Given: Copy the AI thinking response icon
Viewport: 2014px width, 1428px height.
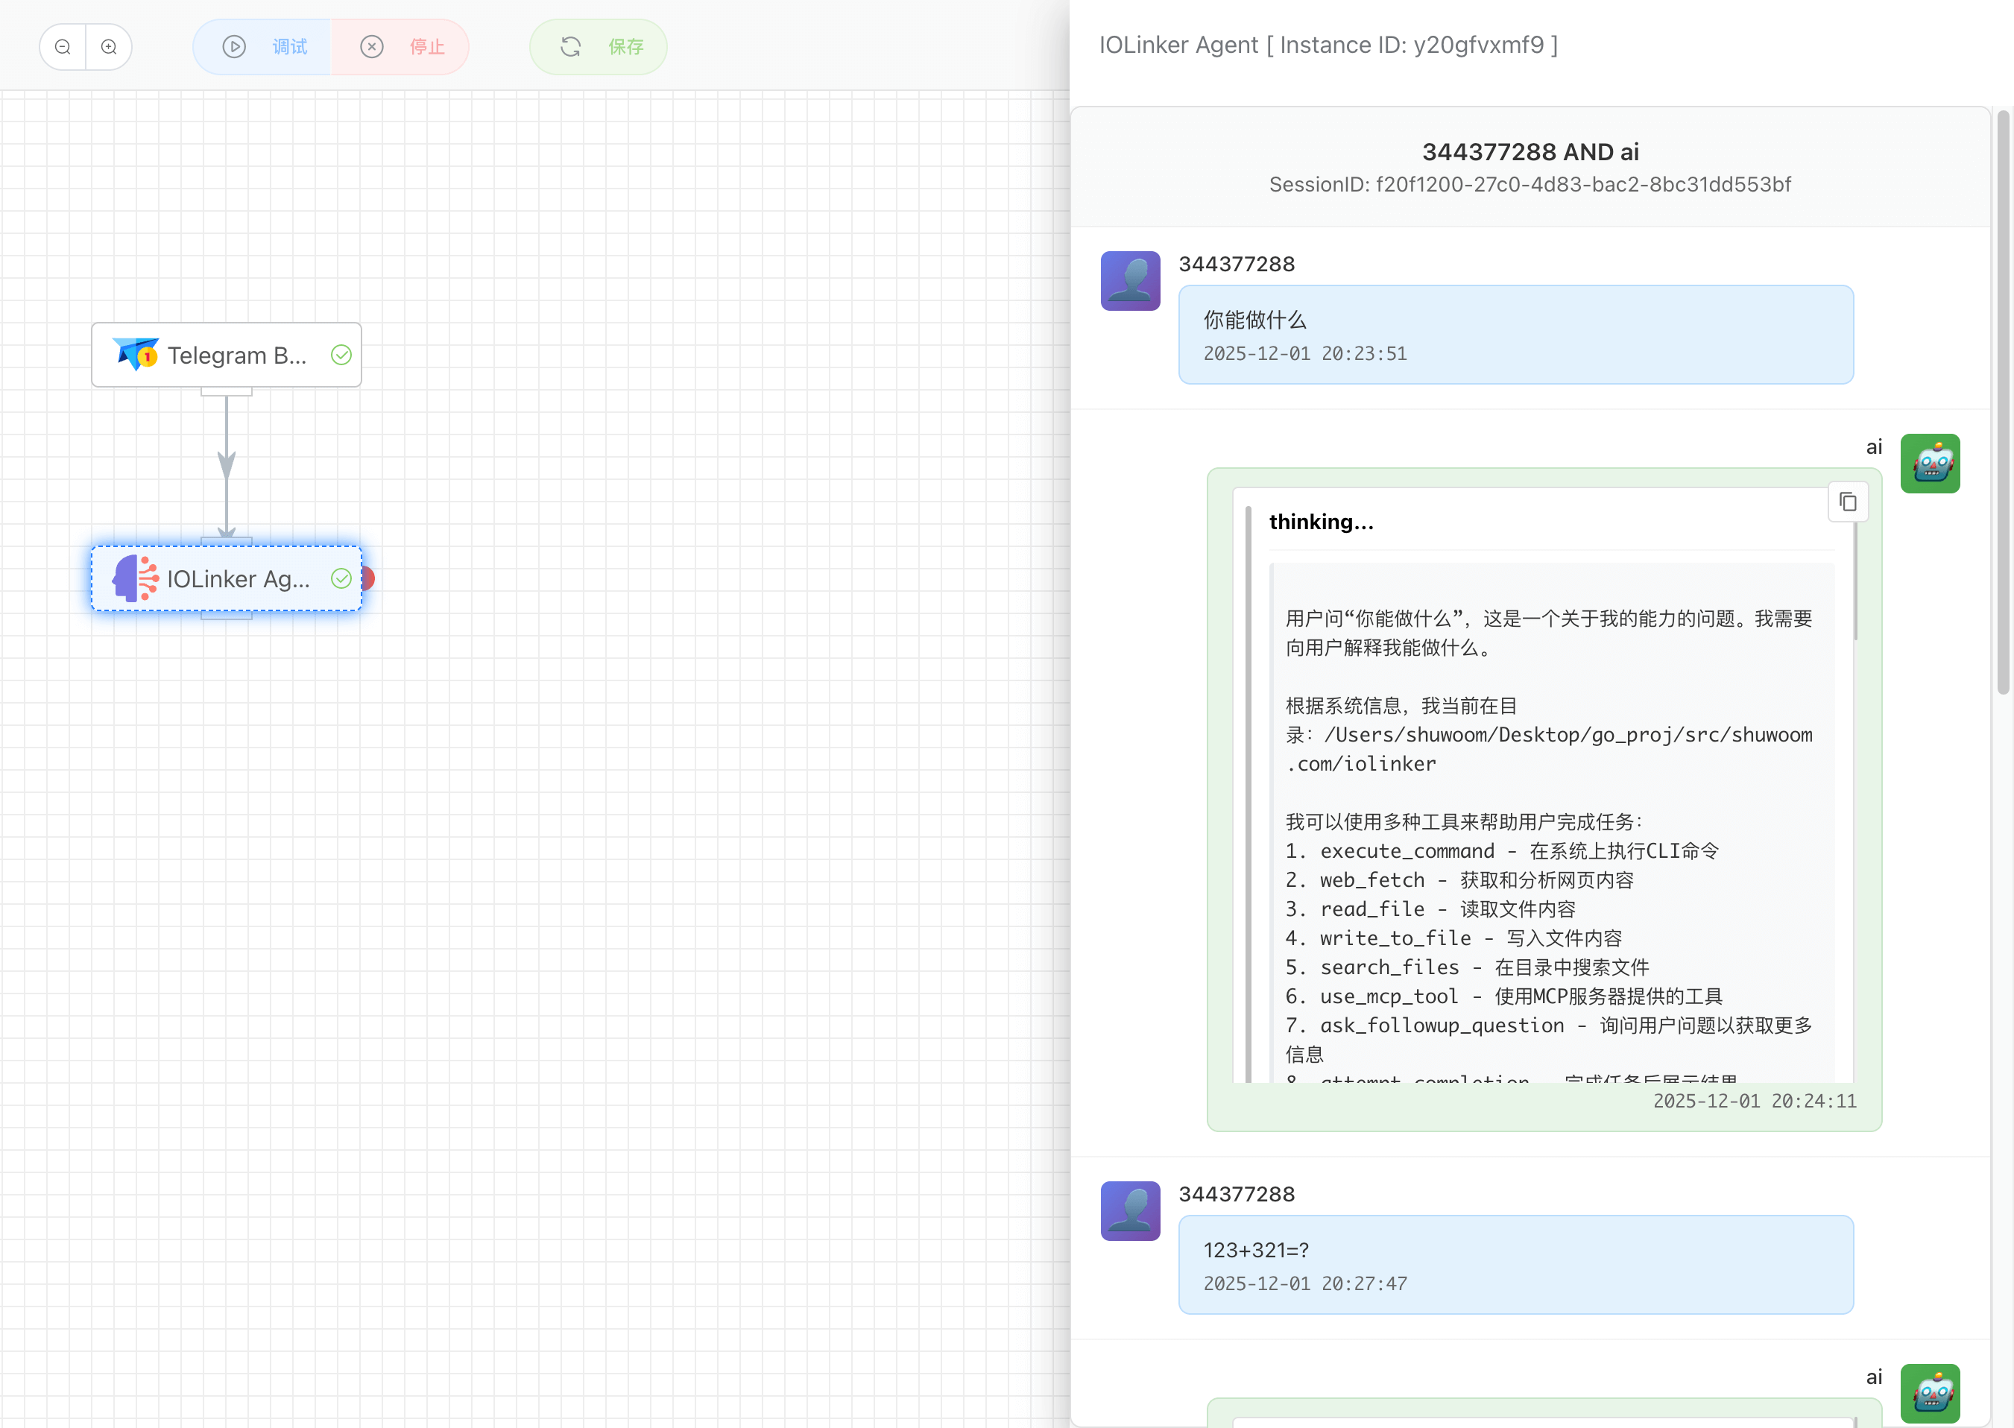Looking at the screenshot, I should pyautogui.click(x=1848, y=502).
